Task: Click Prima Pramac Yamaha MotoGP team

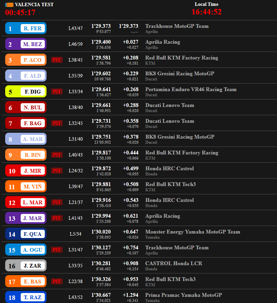Action: click(184, 295)
